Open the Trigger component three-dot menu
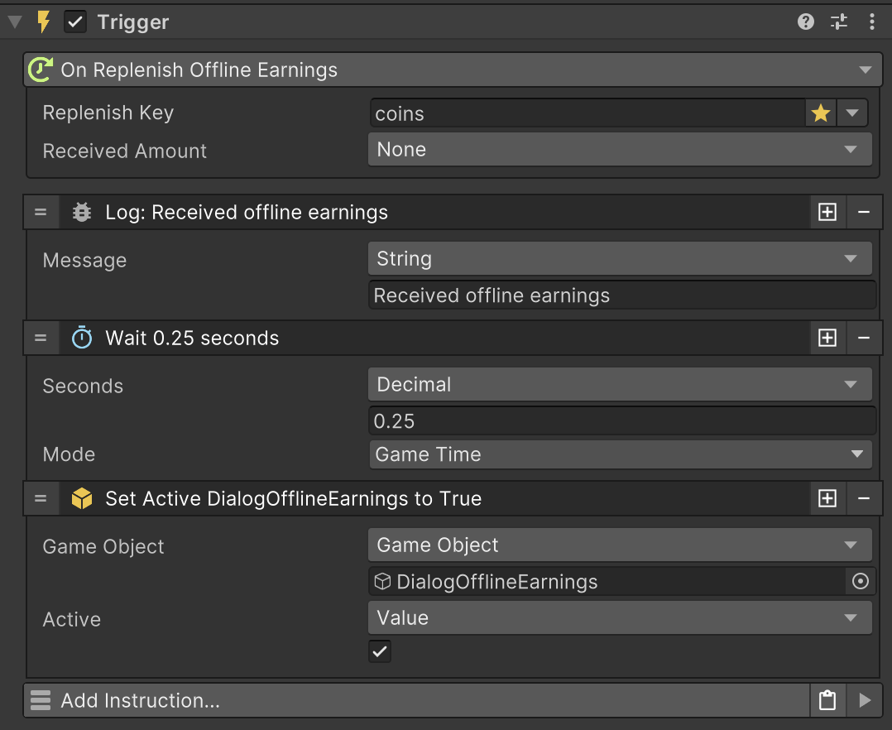Screen dimensions: 892x730 click(871, 22)
